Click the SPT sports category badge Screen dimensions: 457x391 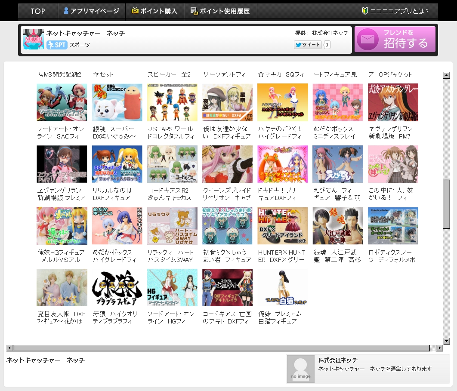(x=57, y=45)
